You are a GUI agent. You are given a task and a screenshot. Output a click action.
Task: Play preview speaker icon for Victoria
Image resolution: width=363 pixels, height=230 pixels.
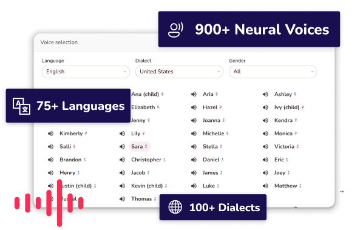(265, 146)
